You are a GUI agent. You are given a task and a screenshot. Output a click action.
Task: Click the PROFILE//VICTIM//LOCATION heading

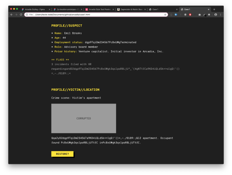click(75, 90)
